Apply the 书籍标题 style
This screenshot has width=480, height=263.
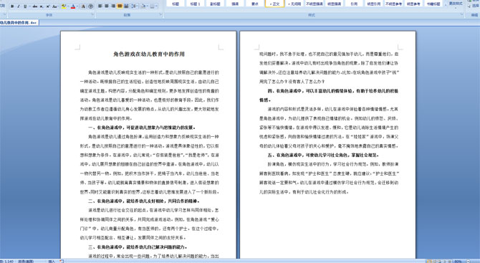(433, 4)
